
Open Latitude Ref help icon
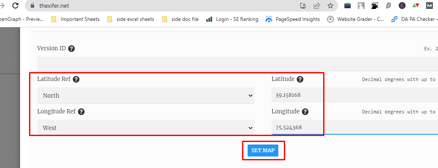point(76,79)
